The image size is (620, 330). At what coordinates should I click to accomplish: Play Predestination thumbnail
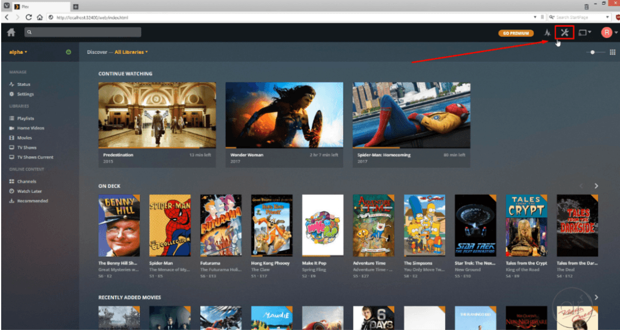tap(157, 115)
